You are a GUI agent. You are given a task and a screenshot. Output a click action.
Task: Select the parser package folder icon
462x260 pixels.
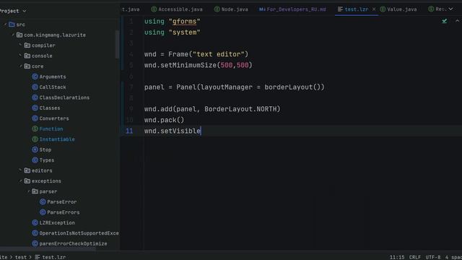pos(35,191)
